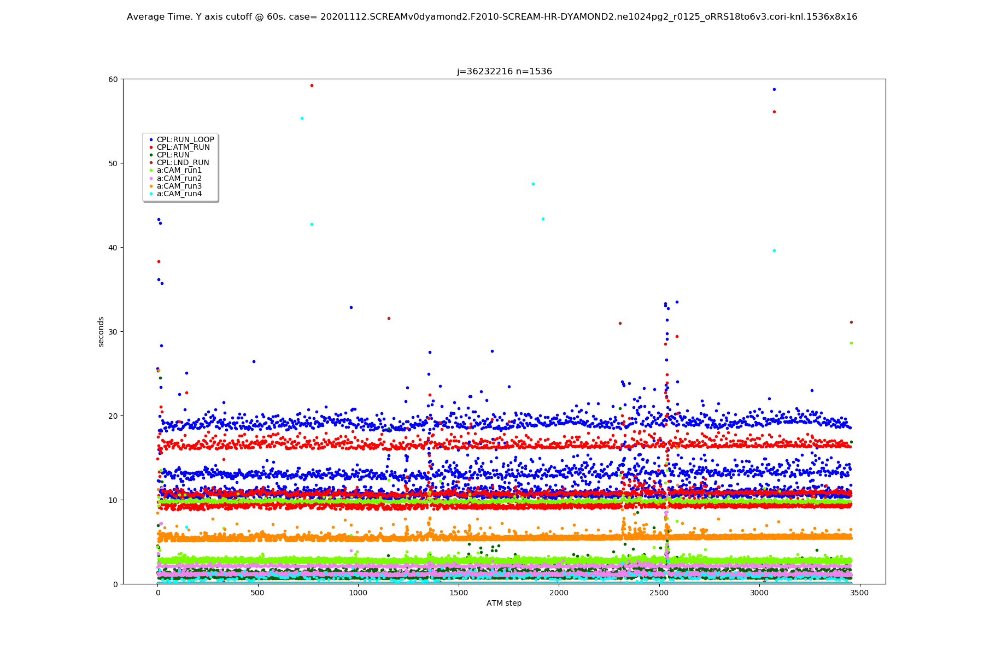Click the 'ATM step' x-axis label
Image resolution: width=984 pixels, height=656 pixels.
click(x=504, y=604)
